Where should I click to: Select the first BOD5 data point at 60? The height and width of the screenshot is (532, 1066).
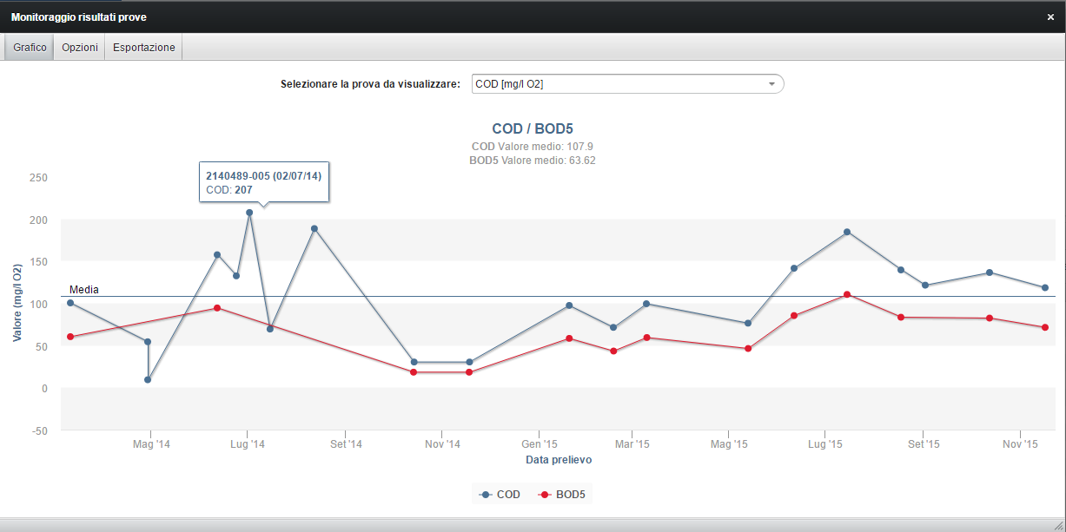(x=70, y=337)
